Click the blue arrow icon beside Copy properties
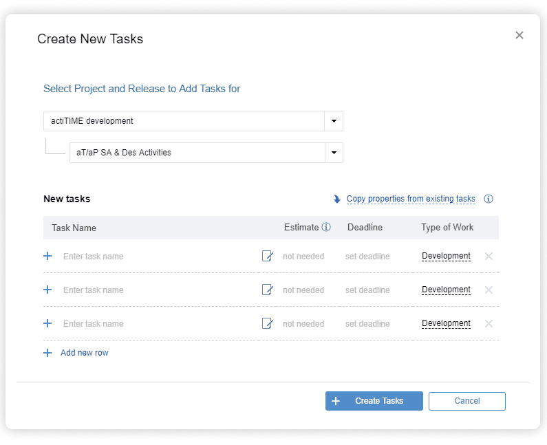Viewport: 547px width, 445px height. click(x=336, y=199)
